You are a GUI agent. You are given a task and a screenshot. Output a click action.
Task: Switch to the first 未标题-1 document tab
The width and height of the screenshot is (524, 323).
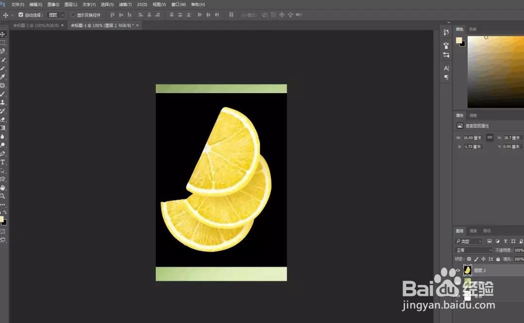click(x=36, y=25)
